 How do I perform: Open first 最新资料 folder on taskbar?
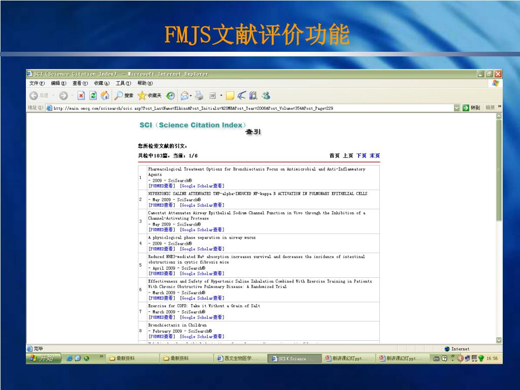pos(133,359)
